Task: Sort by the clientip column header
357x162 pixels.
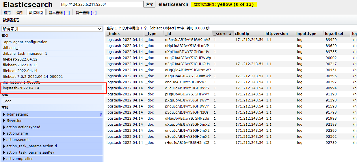Action: pos(249,33)
